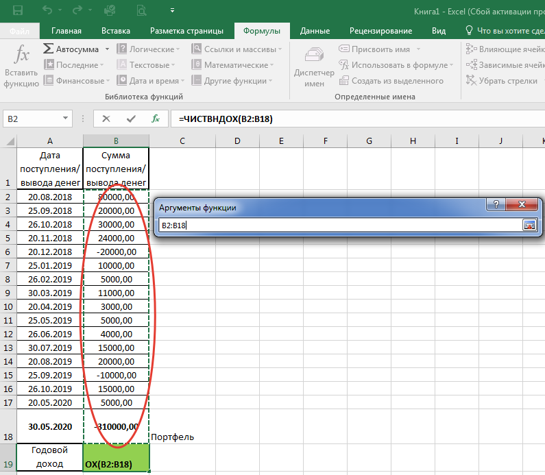Viewport: 545px width, 475px height.
Task: Select column B header
Action: (x=116, y=141)
